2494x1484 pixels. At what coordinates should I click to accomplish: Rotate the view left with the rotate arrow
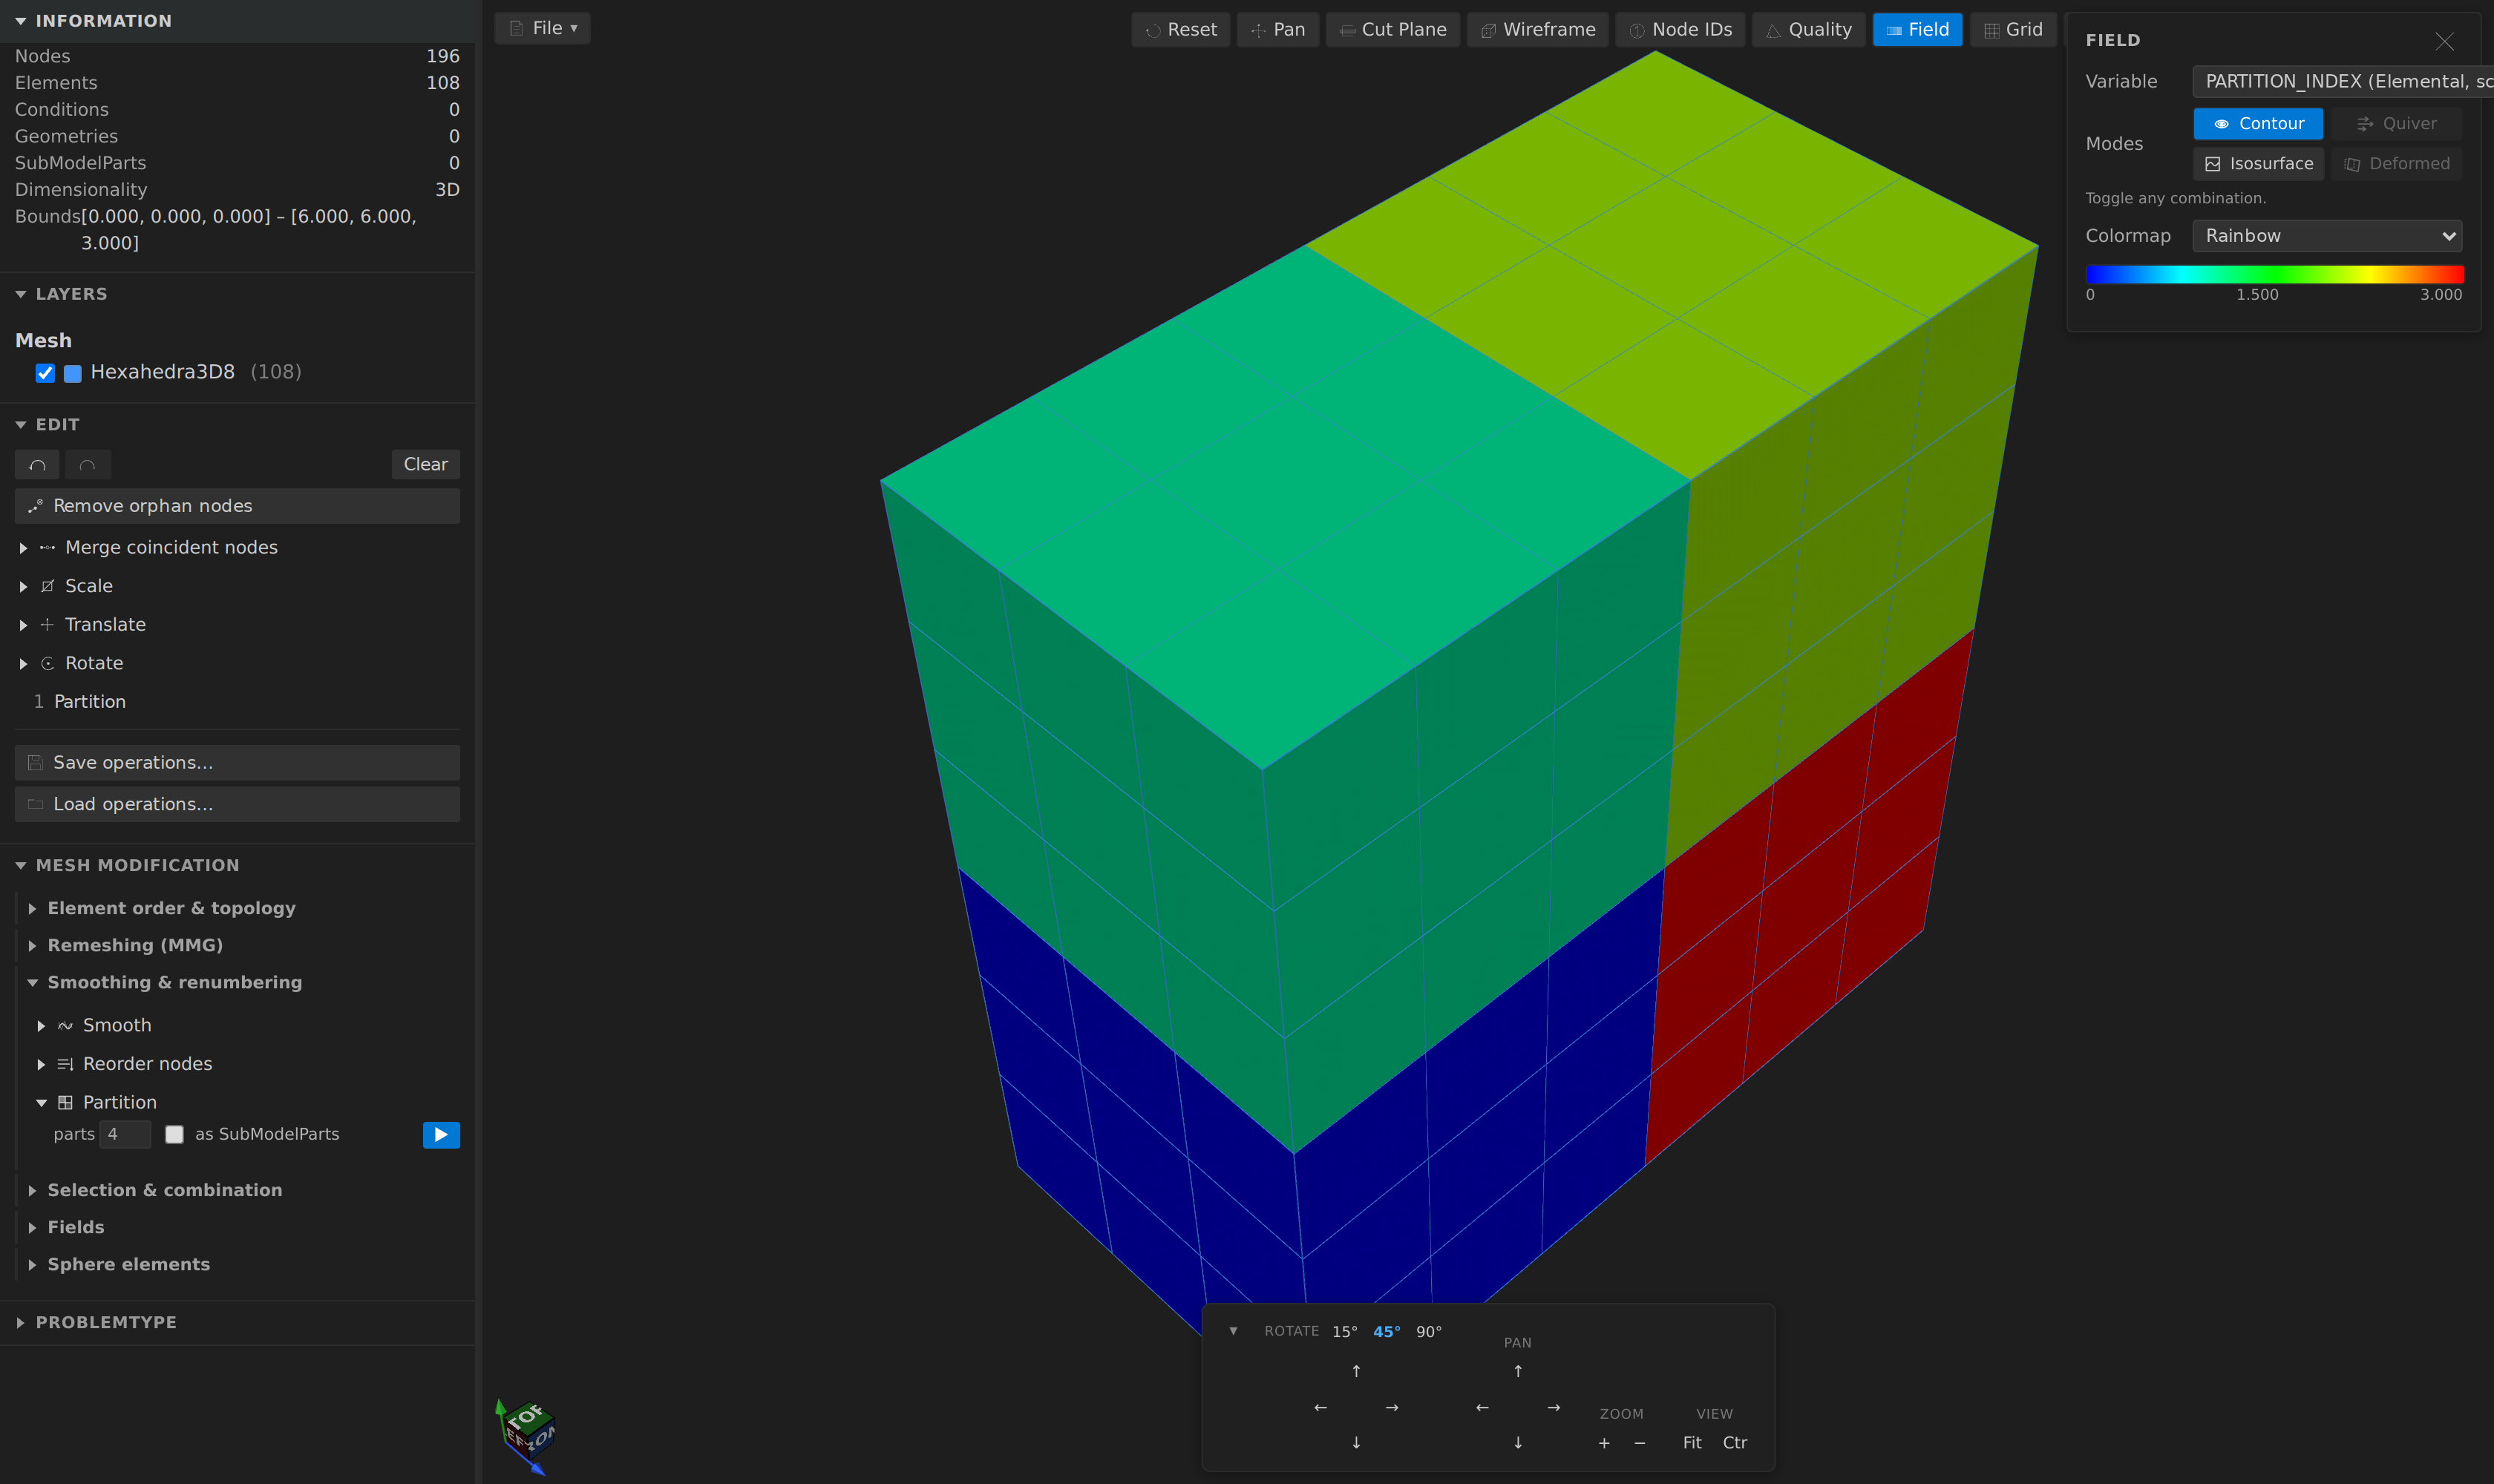click(1320, 1407)
